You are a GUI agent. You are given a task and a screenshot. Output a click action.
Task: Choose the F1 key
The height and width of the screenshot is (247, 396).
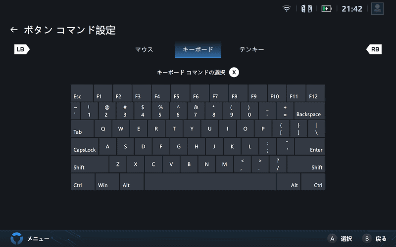tap(103, 93)
